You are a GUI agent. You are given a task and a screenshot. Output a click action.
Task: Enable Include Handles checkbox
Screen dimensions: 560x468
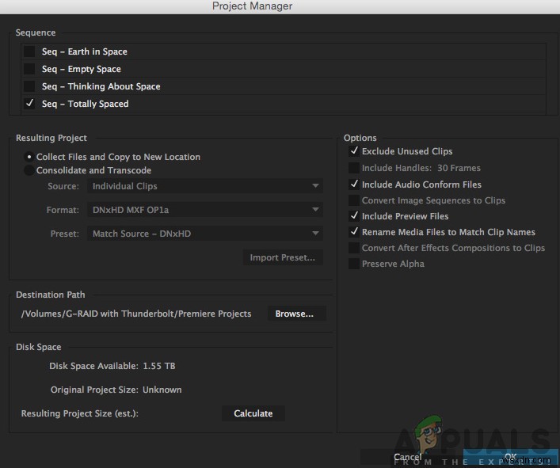(354, 168)
